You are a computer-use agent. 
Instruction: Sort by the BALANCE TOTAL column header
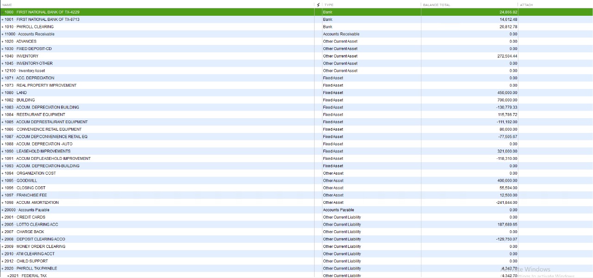point(436,5)
